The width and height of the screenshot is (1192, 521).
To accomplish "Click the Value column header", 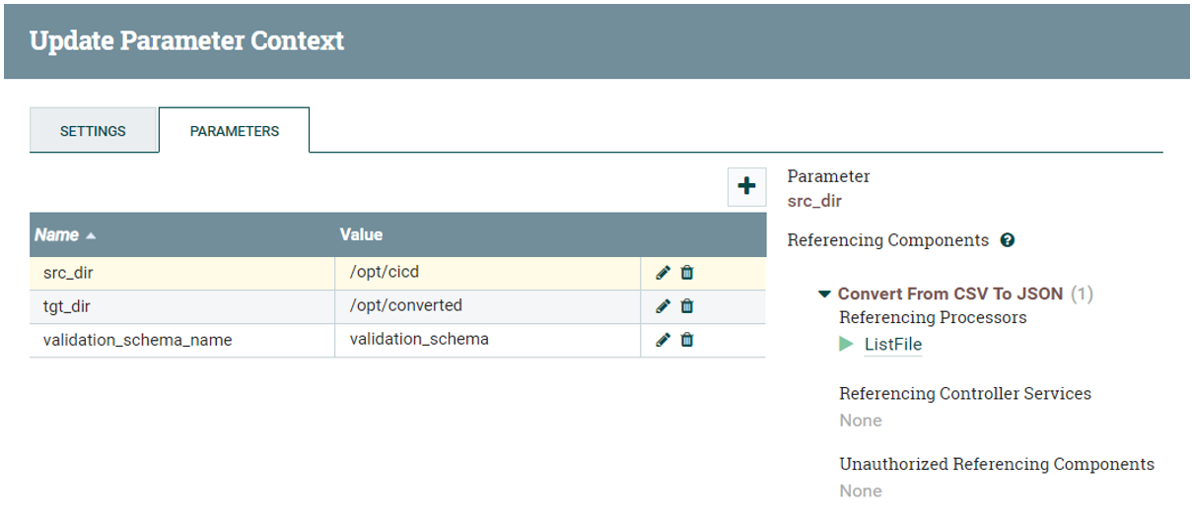I will coord(361,234).
